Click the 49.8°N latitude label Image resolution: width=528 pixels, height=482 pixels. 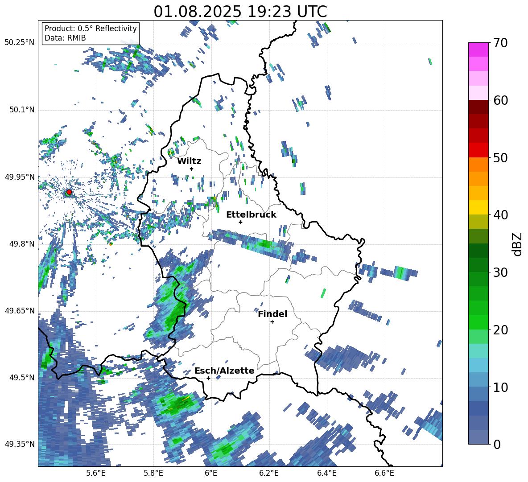21,244
